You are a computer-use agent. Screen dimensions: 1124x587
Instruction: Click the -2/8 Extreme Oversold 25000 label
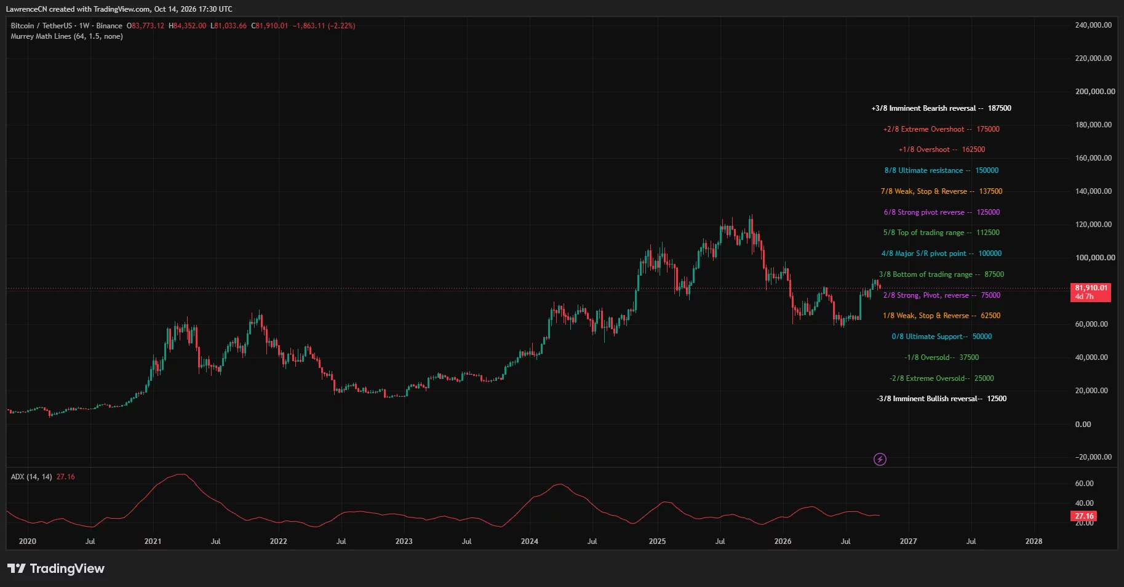coord(941,378)
